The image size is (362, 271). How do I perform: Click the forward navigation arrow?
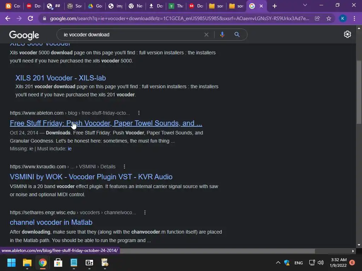(19, 18)
